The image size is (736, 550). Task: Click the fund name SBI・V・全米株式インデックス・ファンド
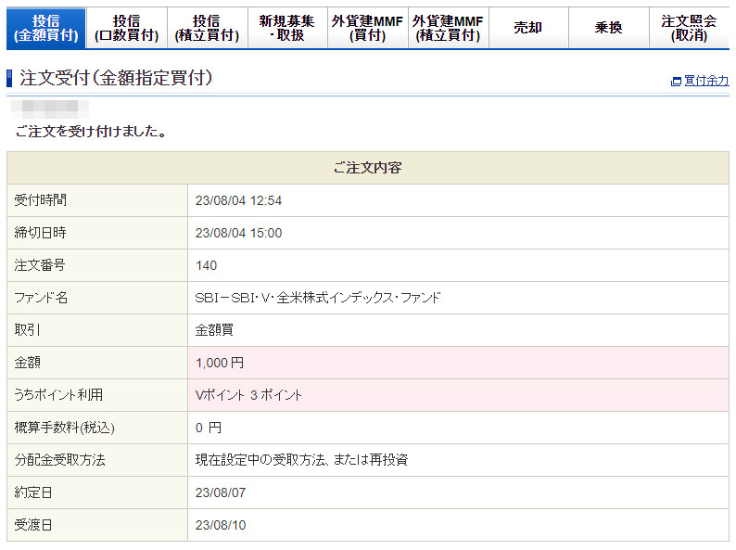318,298
